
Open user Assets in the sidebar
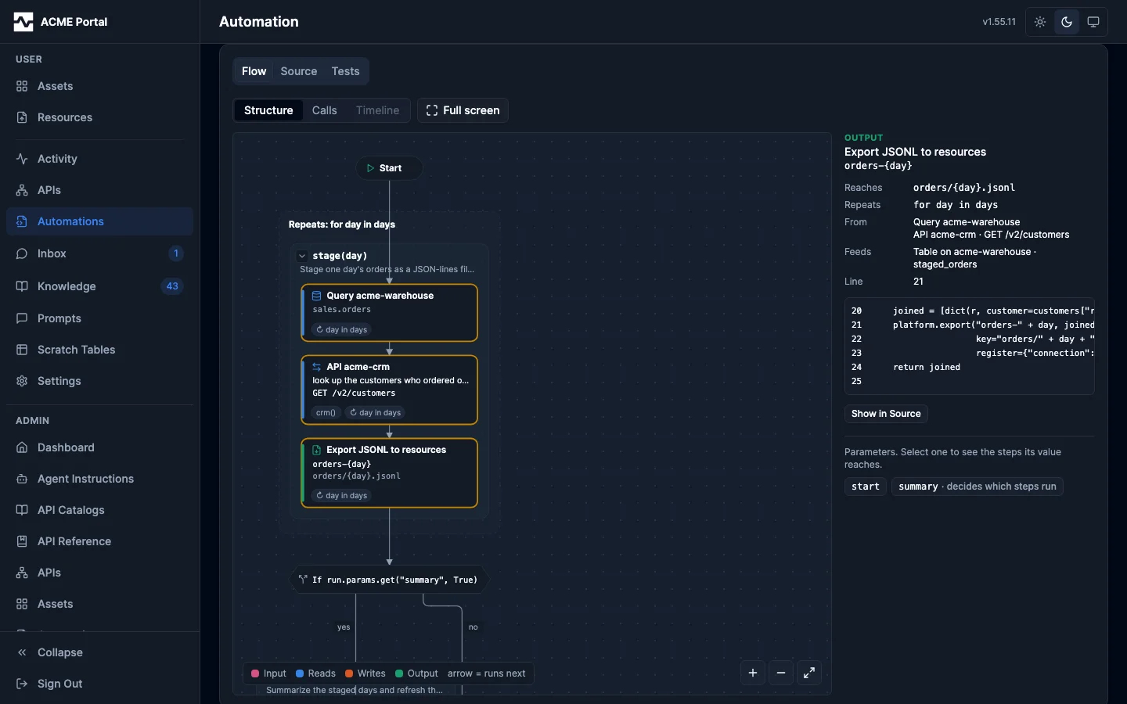(x=99, y=86)
